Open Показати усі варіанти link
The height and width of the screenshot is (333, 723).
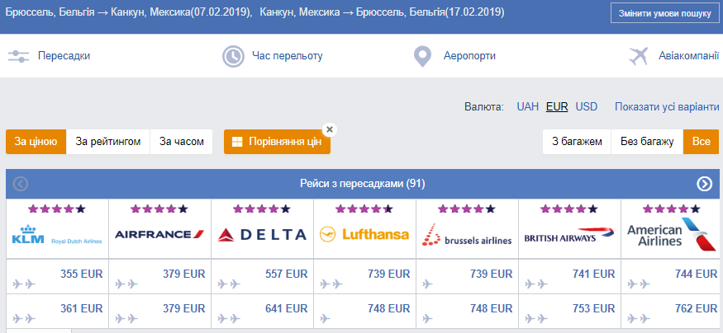667,106
